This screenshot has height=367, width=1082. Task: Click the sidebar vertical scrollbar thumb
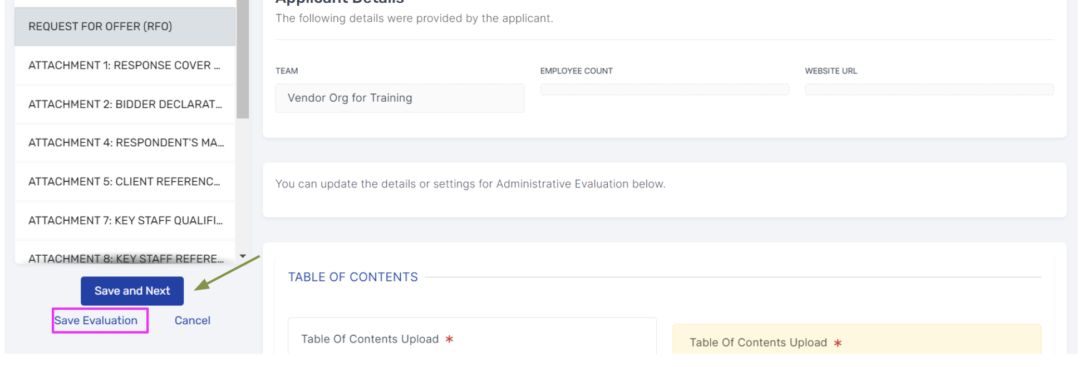coord(243,59)
